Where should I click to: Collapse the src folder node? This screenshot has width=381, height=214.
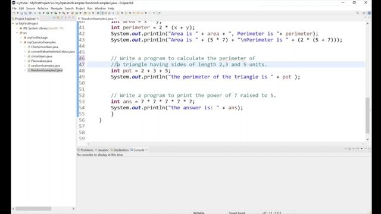click(17, 33)
